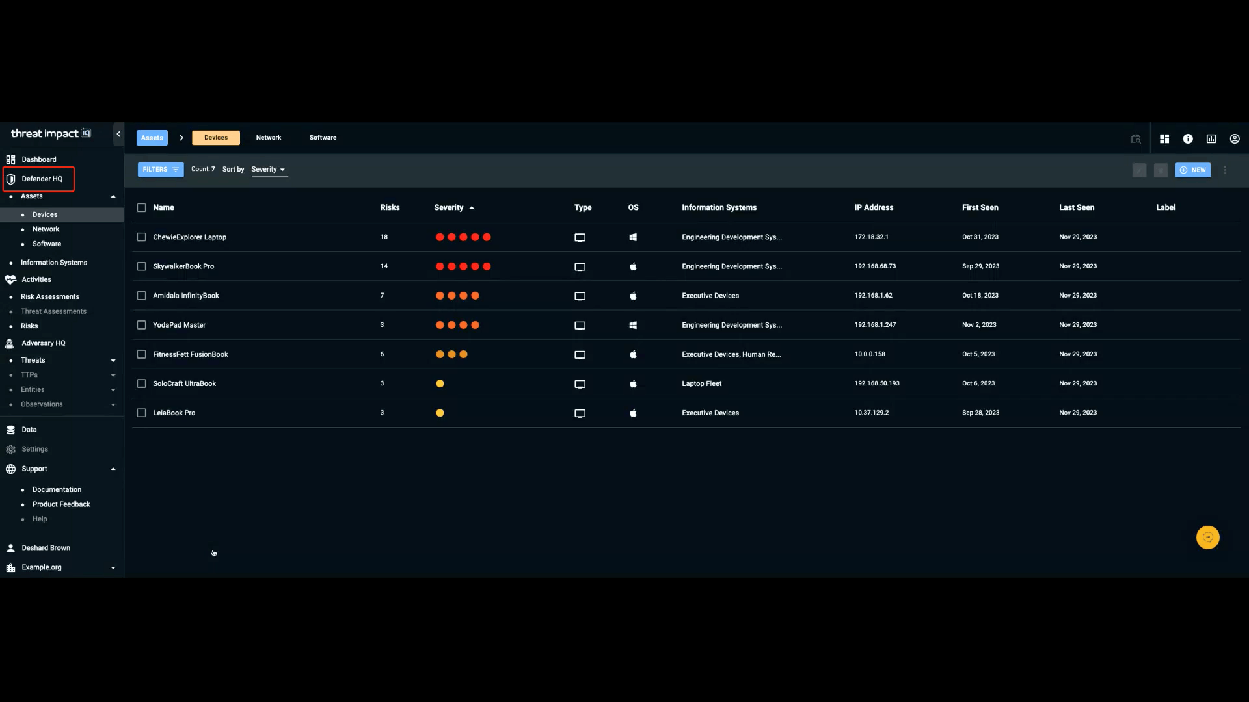The width and height of the screenshot is (1249, 702).
Task: Click the calendar search icon in top bar
Action: (x=1136, y=138)
